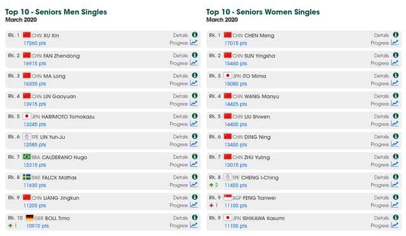The width and height of the screenshot is (406, 236).
Task: Open the Progress link for LIN Yun-Ju
Action: click(x=179, y=144)
